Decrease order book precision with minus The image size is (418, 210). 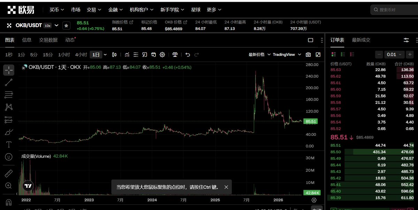tap(379, 55)
